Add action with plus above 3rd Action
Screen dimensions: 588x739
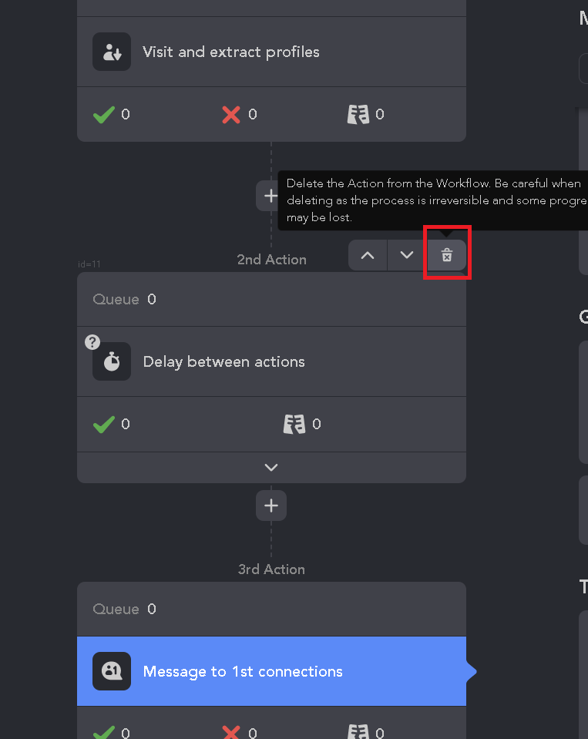[x=271, y=506]
